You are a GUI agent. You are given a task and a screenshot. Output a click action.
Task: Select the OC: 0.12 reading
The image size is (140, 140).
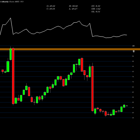click(x=96, y=6)
